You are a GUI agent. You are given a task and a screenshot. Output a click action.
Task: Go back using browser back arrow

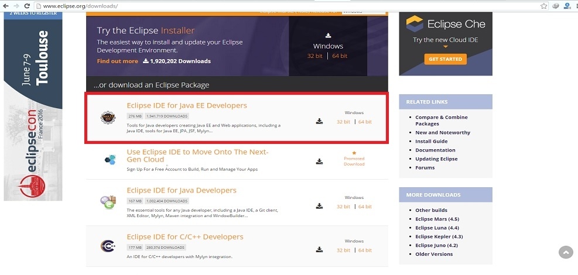(x=6, y=6)
